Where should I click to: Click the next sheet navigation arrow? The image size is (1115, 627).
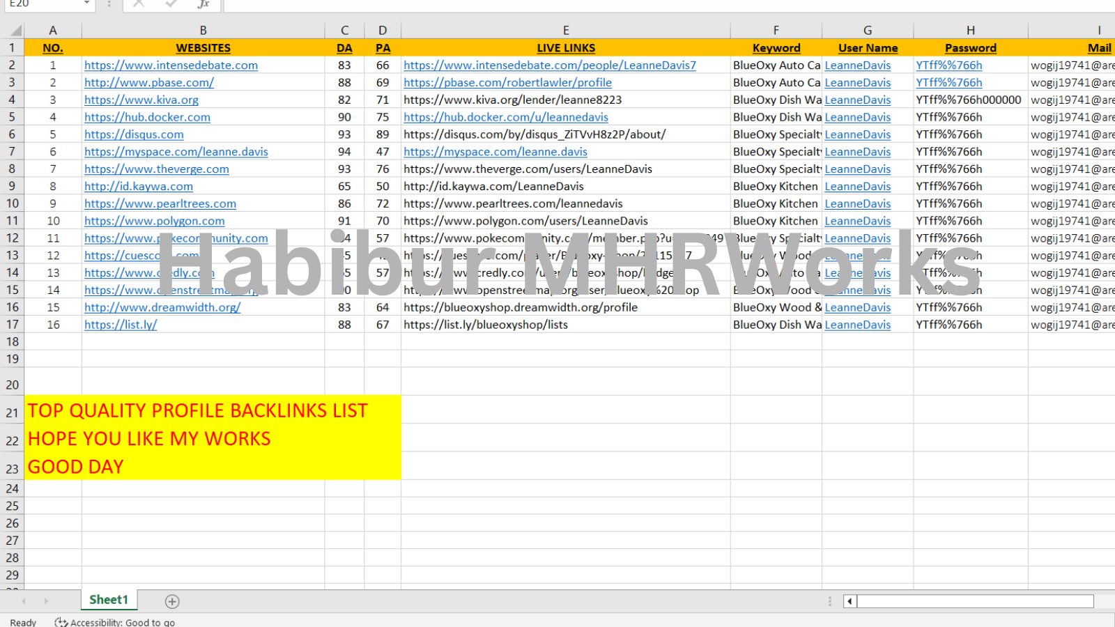click(46, 601)
